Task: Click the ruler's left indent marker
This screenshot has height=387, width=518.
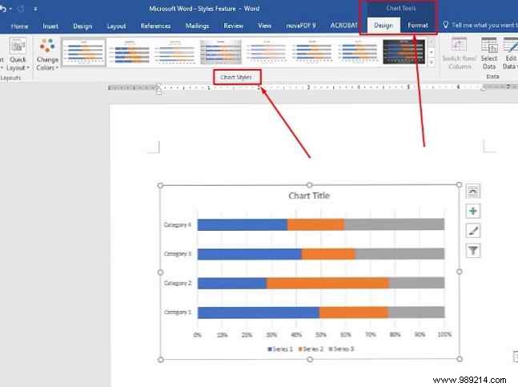Action: pyautogui.click(x=159, y=90)
